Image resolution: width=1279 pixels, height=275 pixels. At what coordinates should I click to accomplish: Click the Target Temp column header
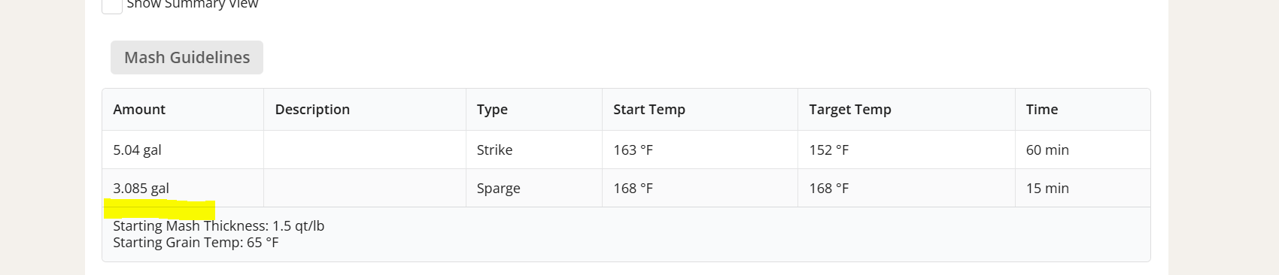(907, 110)
